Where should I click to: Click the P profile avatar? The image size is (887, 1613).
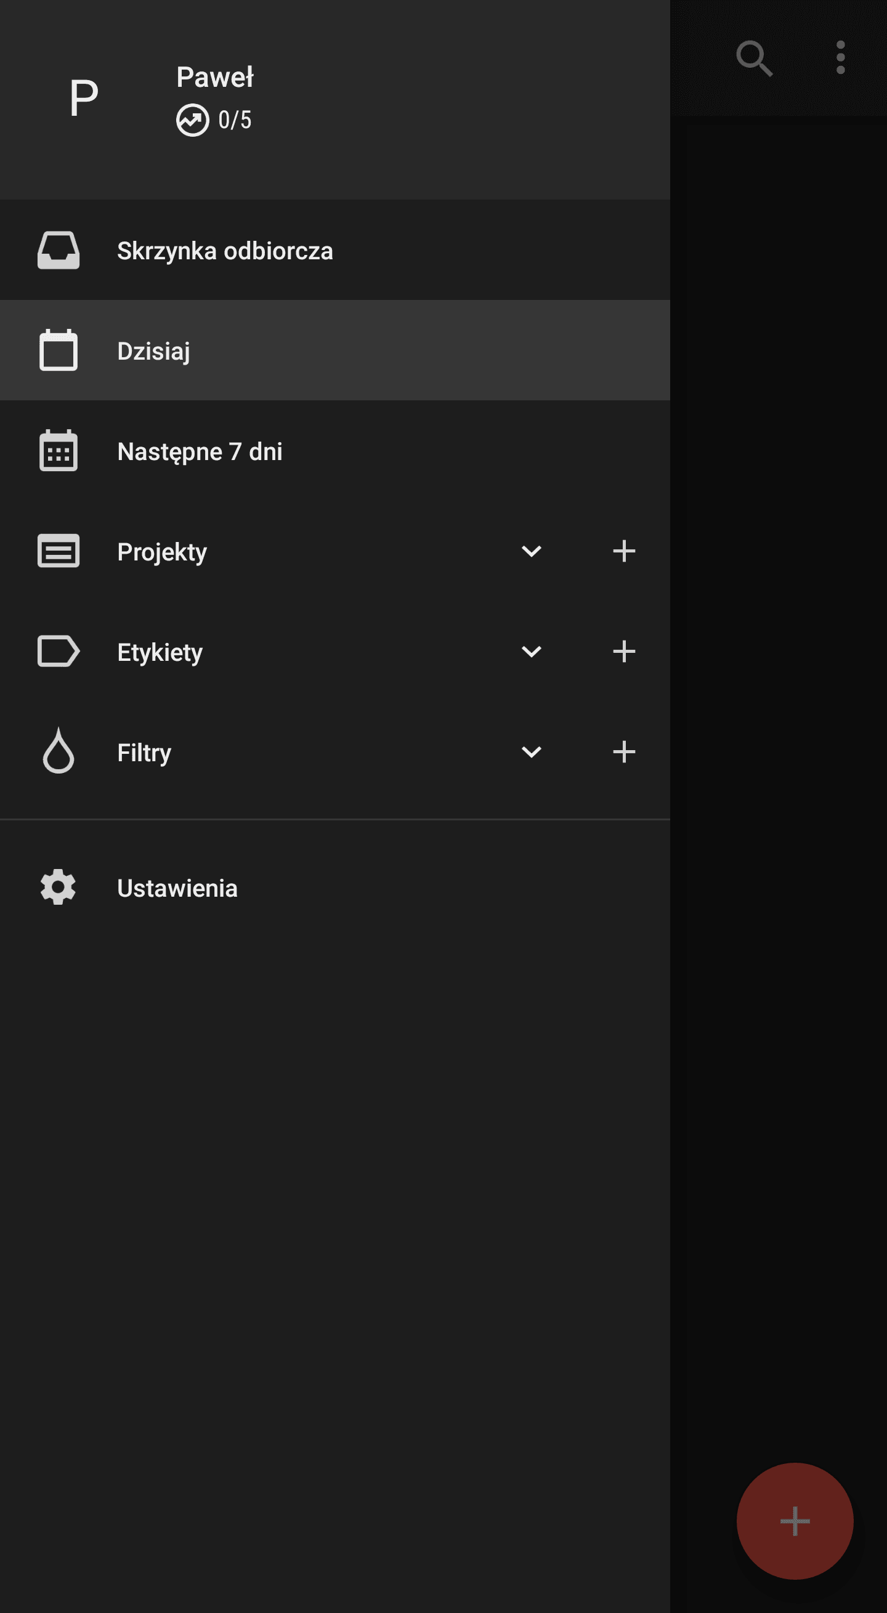[84, 99]
